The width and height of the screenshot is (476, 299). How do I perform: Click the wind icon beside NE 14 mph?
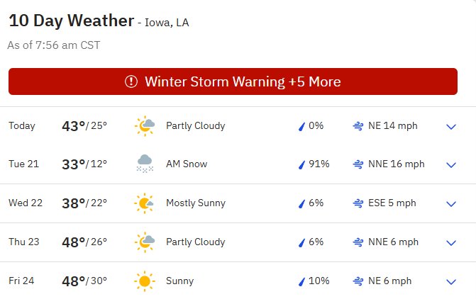pos(358,126)
